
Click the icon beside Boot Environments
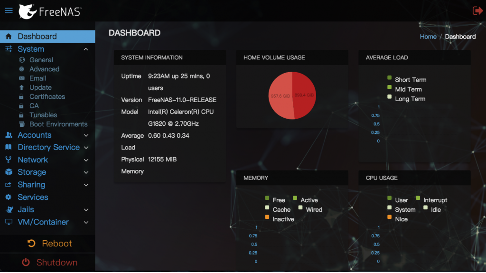(22, 124)
